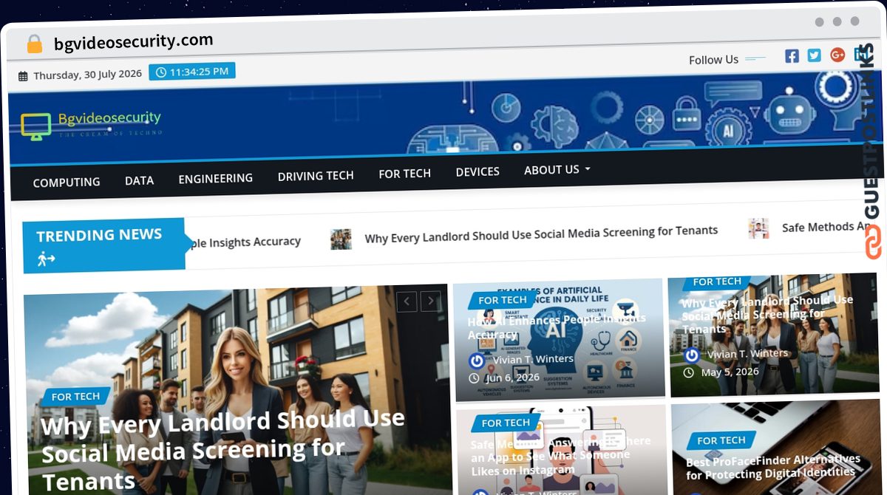Click Vivian T. Winters on AI card
Screen dimensions: 887x495
coord(533,359)
